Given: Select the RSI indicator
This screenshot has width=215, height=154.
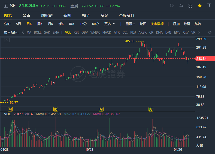Looking at the screenshot, I should click(76, 32).
